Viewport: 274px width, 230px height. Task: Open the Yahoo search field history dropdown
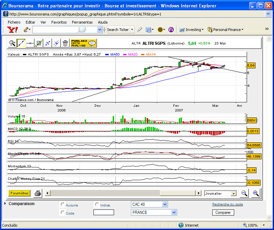pyautogui.click(x=100, y=30)
